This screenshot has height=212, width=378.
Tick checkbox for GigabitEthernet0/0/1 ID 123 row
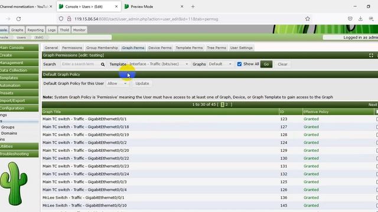[x=377, y=119]
